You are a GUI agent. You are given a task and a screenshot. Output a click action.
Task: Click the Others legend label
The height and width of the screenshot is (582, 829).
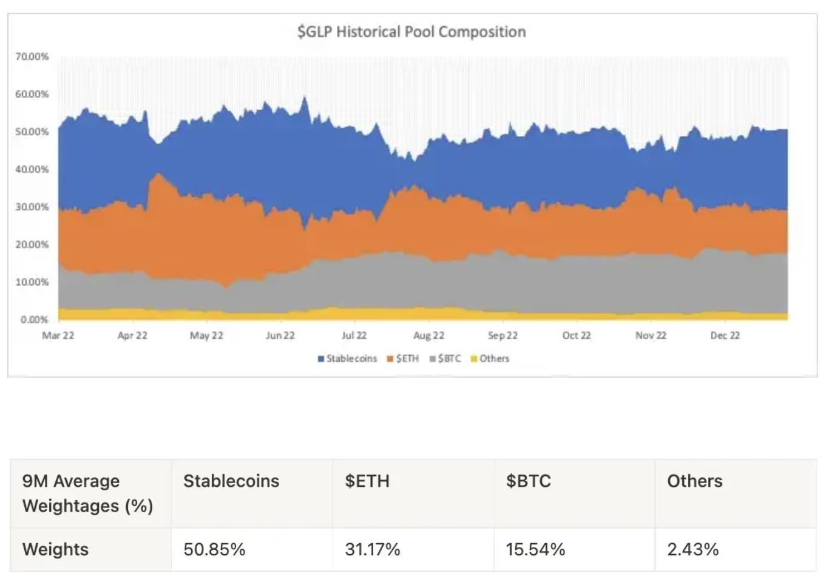pyautogui.click(x=494, y=359)
